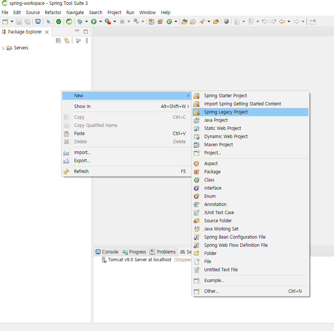Switch to the Progress tab
This screenshot has width=334, height=331.
click(135, 252)
